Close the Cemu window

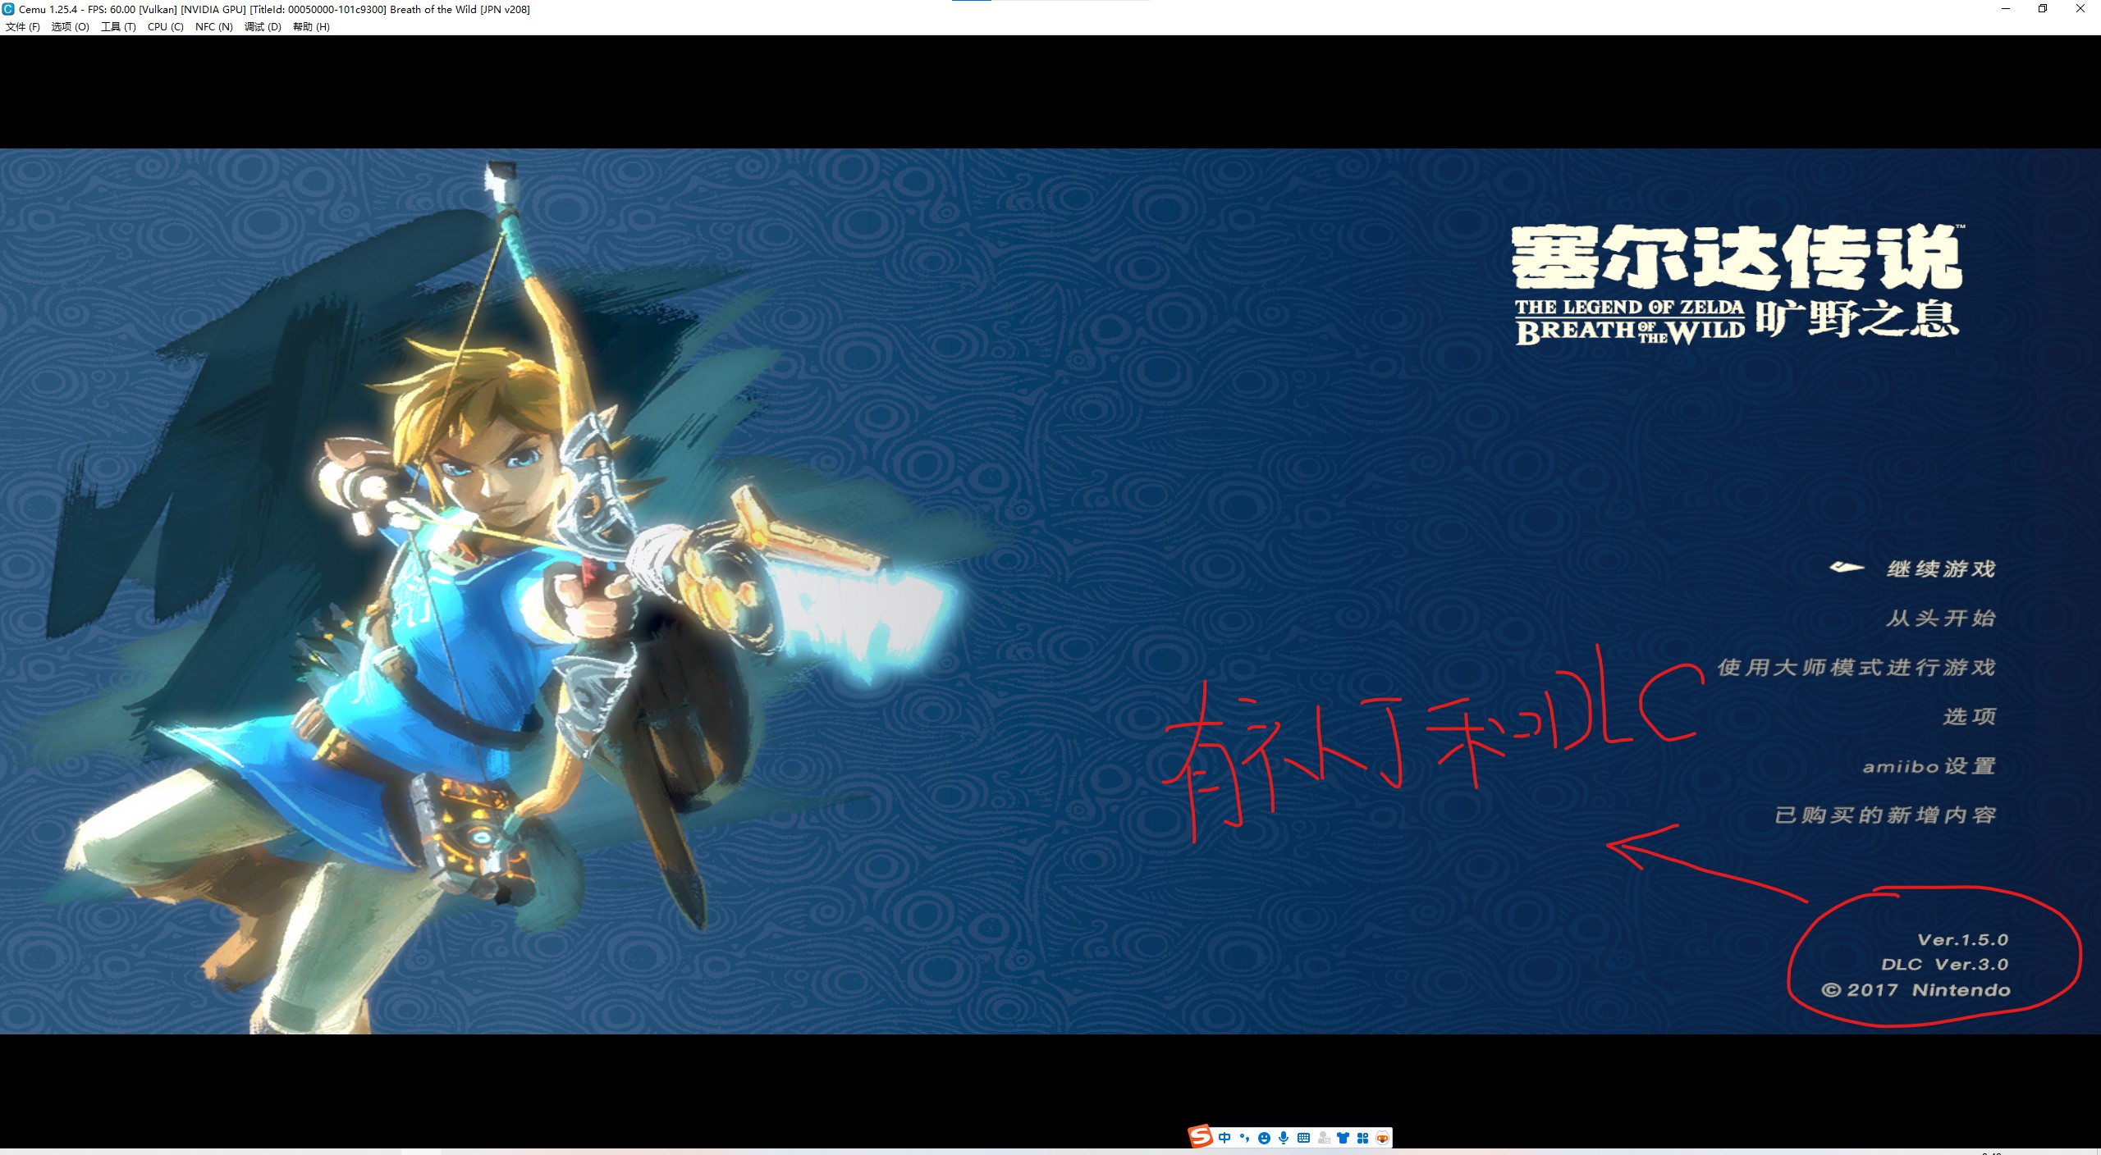point(2080,9)
